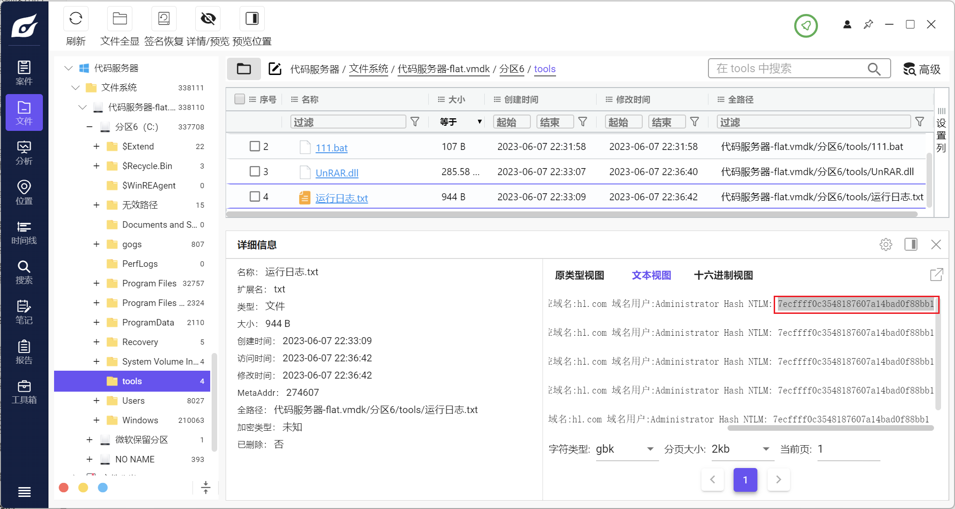Select the Program Files 32757 tree folder
Screen dimensions: 955x509
pyautogui.click(x=149, y=283)
